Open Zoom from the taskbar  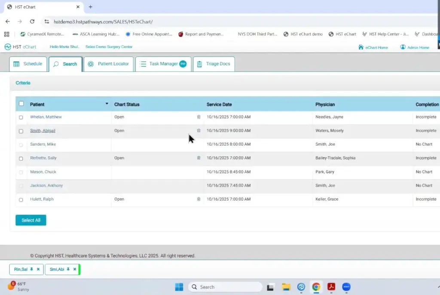[x=346, y=287]
